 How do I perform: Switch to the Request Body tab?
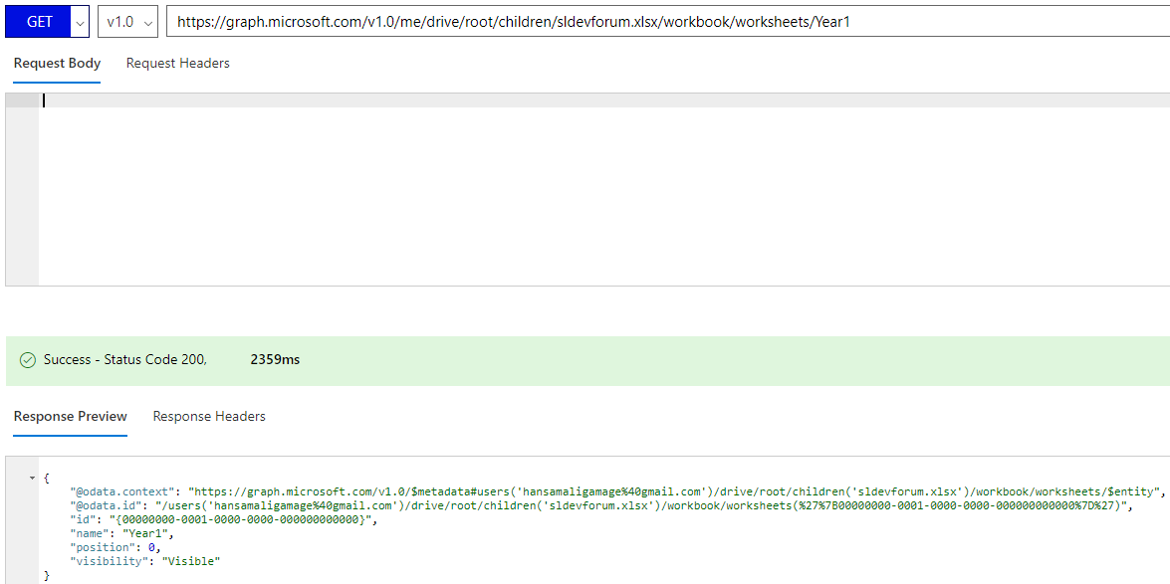pyautogui.click(x=57, y=64)
